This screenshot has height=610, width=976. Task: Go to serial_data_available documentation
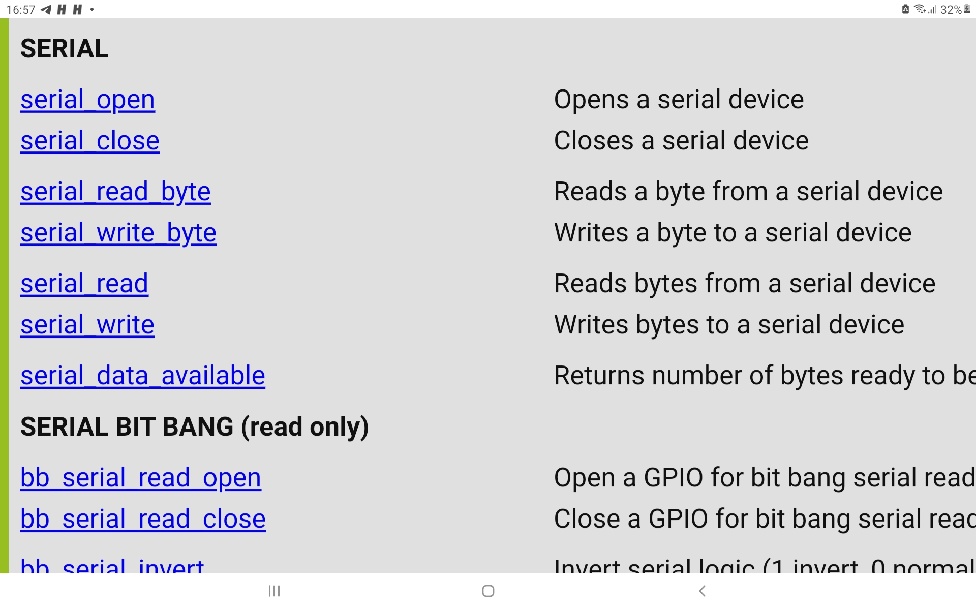[x=143, y=376]
